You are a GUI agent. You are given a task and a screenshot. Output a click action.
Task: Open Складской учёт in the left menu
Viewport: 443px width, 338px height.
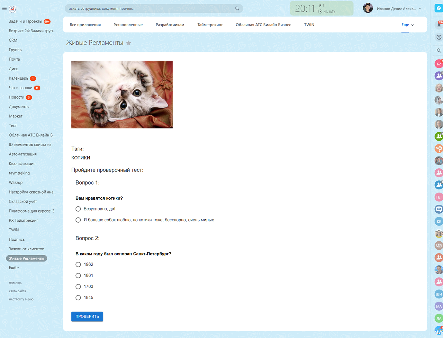(23, 202)
